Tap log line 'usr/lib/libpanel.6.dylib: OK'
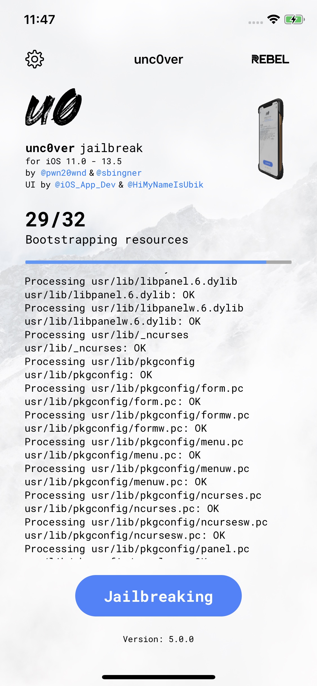317x686 pixels. coord(110,295)
